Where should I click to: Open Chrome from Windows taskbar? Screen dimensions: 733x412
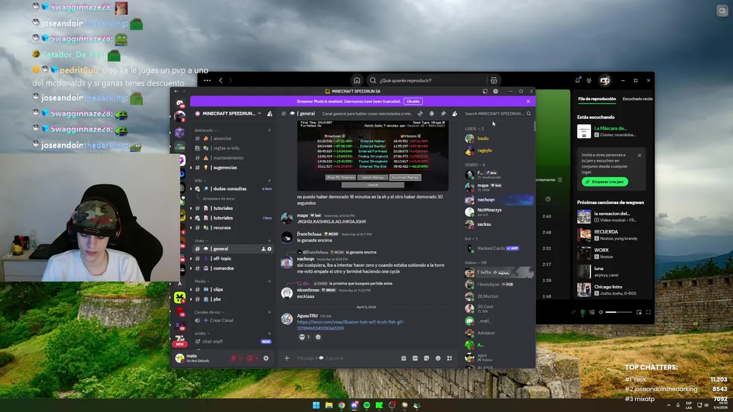coord(341,405)
